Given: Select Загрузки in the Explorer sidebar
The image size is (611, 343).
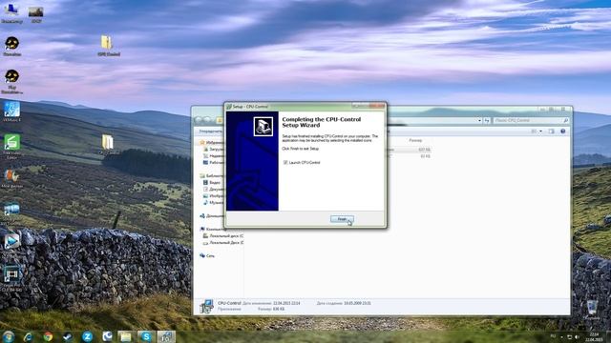Looking at the screenshot, I should pos(214,150).
